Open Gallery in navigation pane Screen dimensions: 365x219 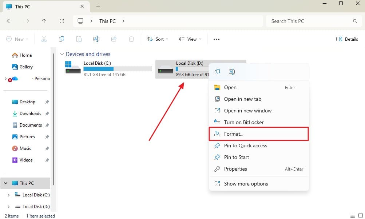[x=26, y=67]
